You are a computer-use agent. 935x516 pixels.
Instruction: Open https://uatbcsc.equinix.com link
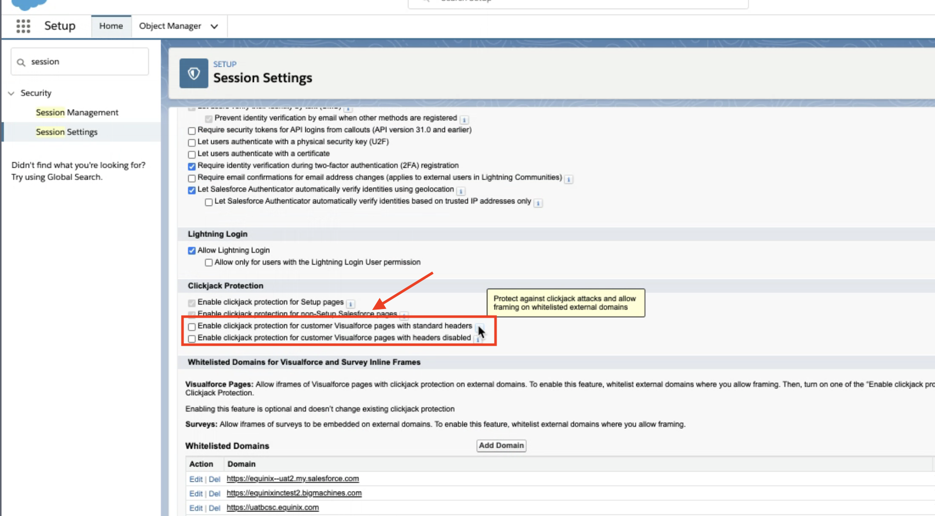click(x=273, y=507)
